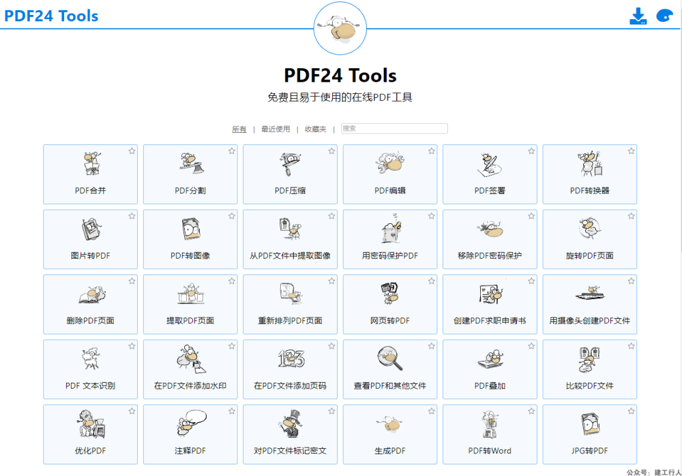Screen dimensions: 682x476
Task: Star the 网页转PDF card
Action: (432, 281)
